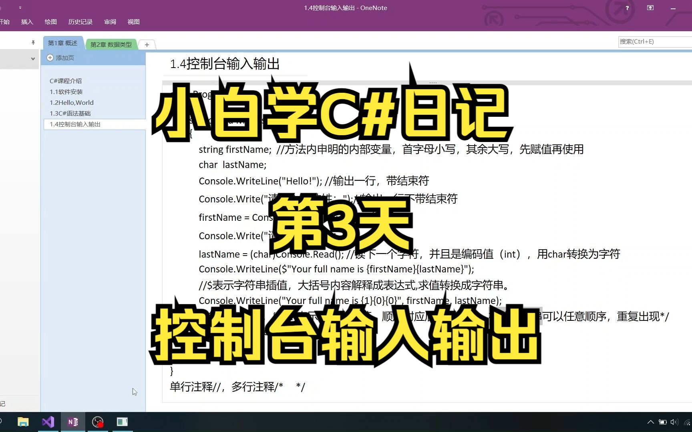The width and height of the screenshot is (692, 432).
Task: Switch to 第2章 数据类型 section tab
Action: tap(111, 44)
